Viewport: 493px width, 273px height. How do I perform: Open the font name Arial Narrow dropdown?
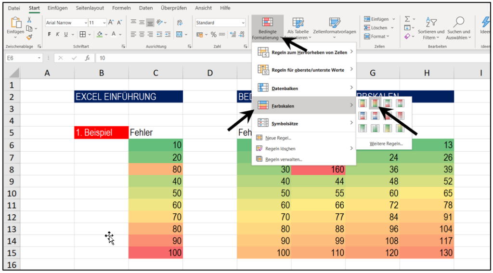tap(86, 23)
